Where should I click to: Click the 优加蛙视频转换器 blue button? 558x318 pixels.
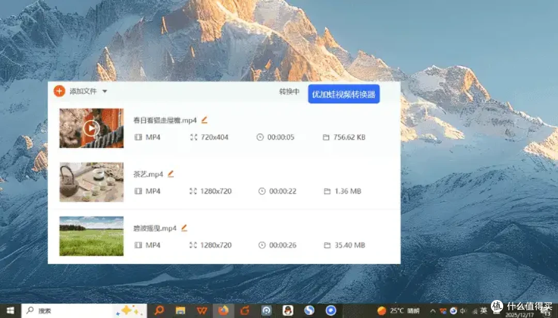point(344,94)
